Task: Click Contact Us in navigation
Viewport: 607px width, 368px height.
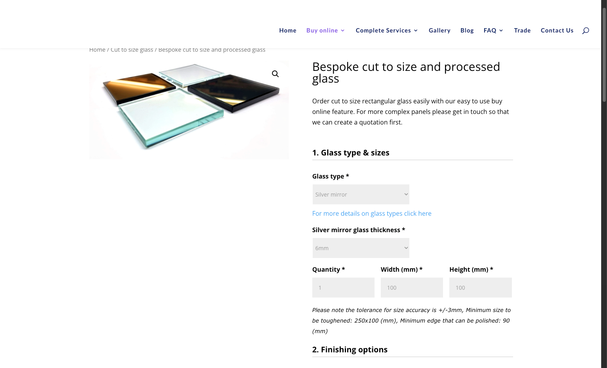Action: coord(557,31)
